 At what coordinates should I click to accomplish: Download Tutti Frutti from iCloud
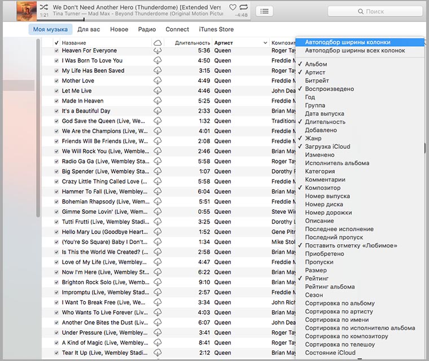tap(157, 222)
